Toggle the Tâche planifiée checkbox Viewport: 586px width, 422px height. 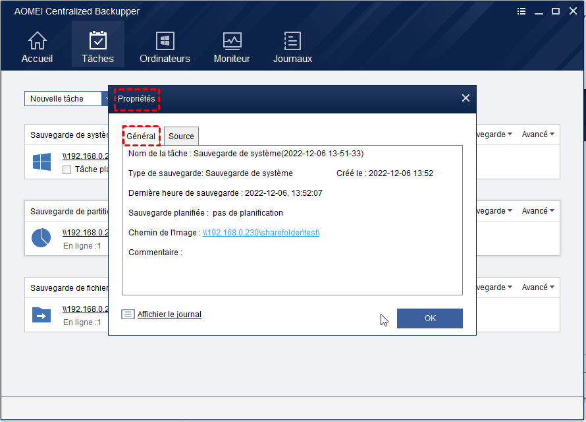(67, 170)
